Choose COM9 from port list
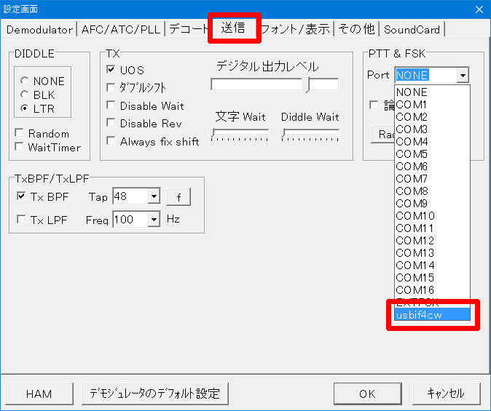Viewport: 491px width, 411px height. (432, 203)
